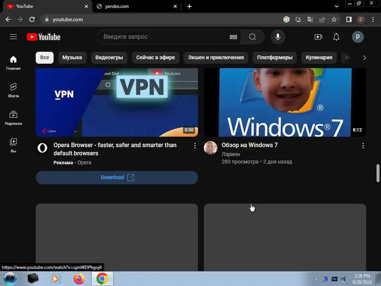This screenshot has width=381, height=286.
Task: Select the Все filter chip
Action: [x=45, y=58]
